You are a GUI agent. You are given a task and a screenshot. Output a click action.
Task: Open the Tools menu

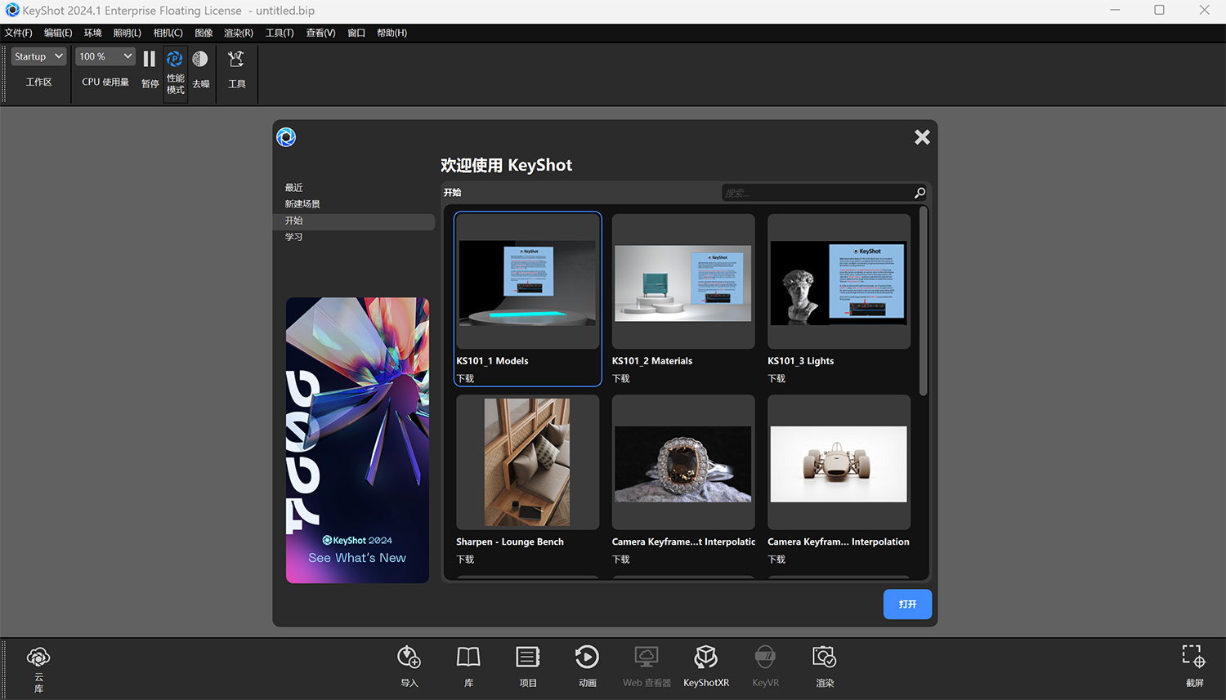[x=280, y=33]
